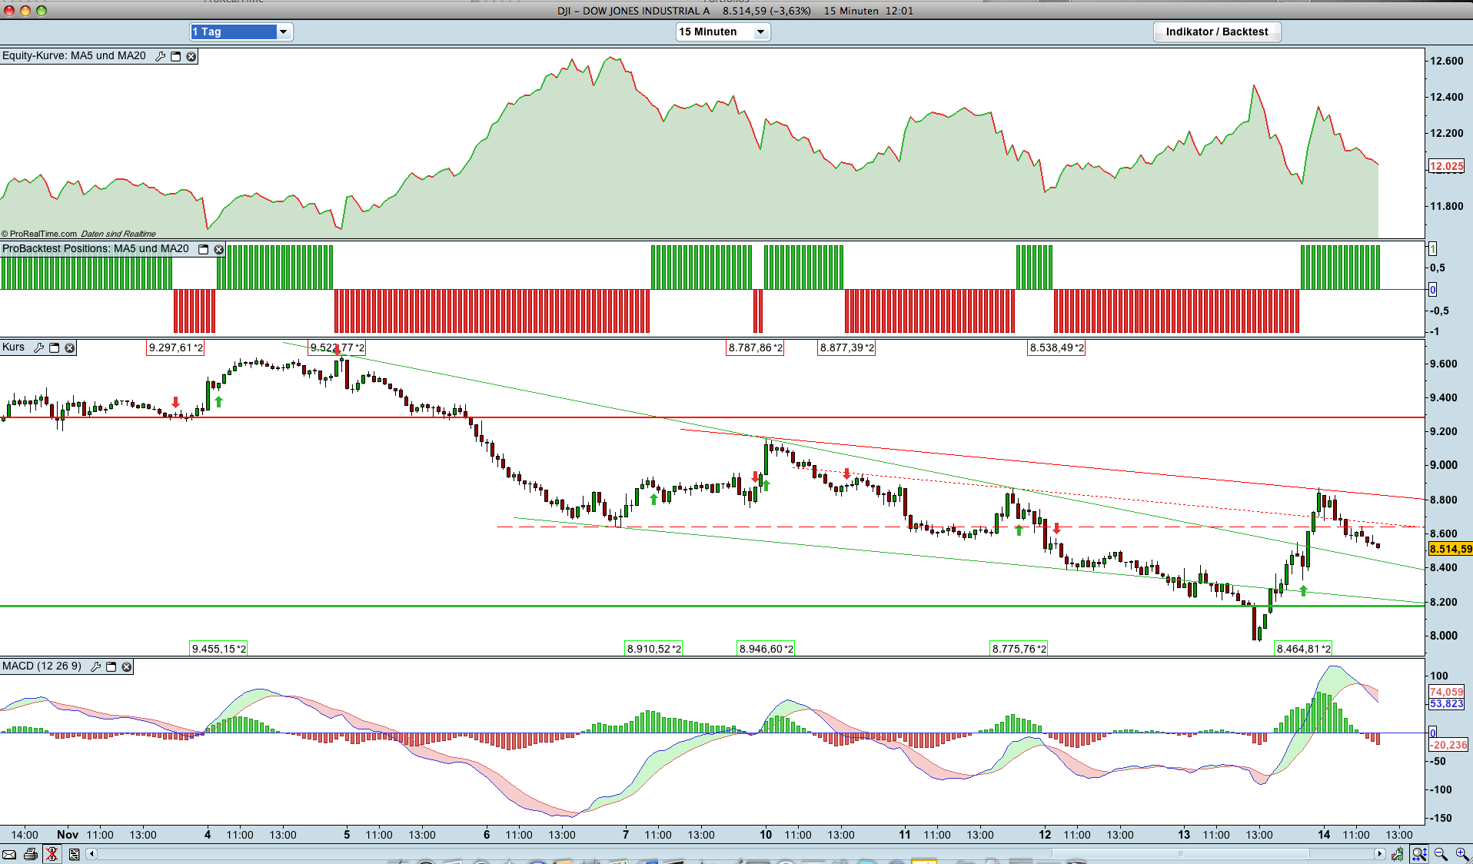The image size is (1473, 864).
Task: Open the '15 Minuten' timeframe dropdown
Action: (723, 32)
